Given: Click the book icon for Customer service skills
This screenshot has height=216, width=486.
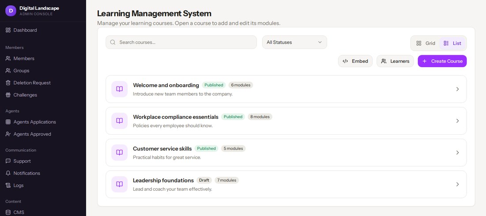Looking at the screenshot, I should (119, 152).
